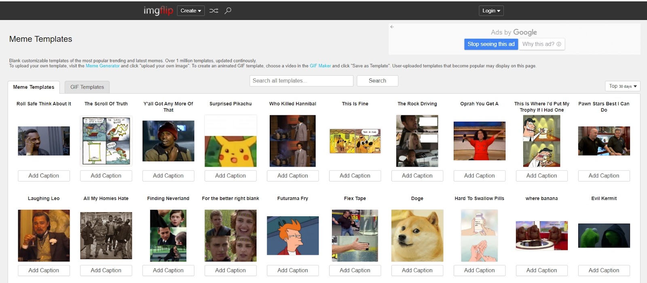Focus the Search all templates field
The height and width of the screenshot is (283, 647).
pyautogui.click(x=301, y=80)
